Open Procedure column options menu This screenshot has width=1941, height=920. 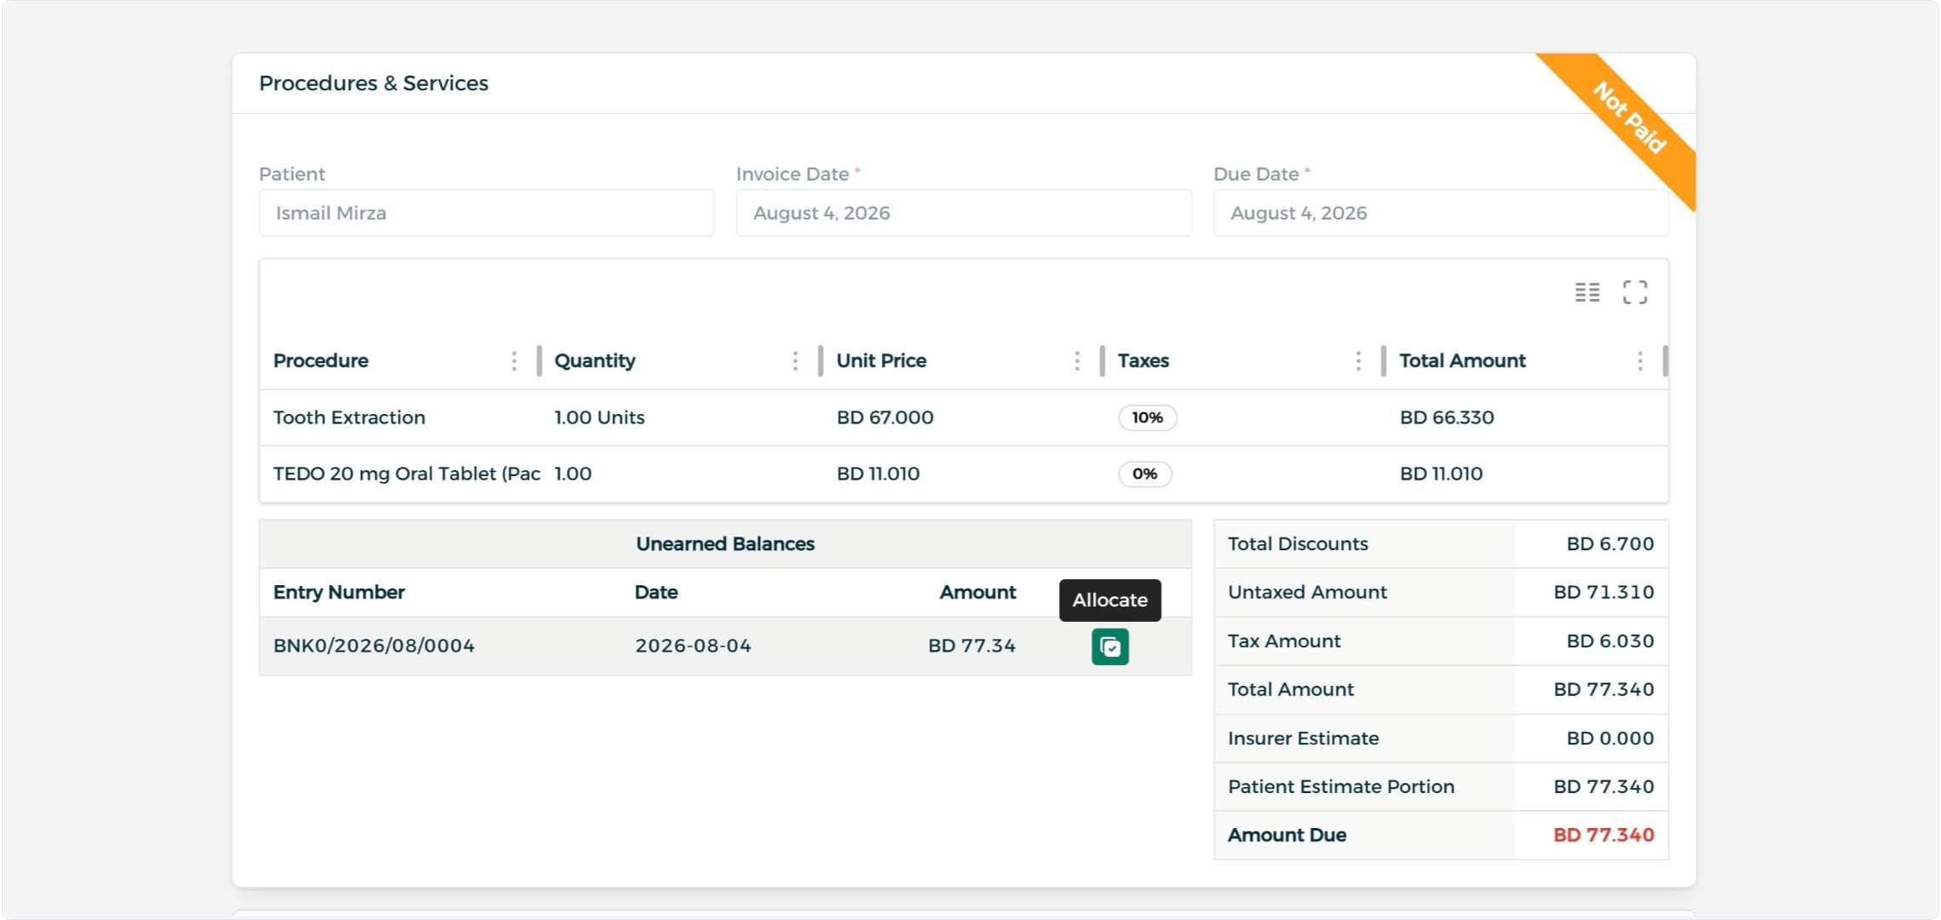point(514,361)
